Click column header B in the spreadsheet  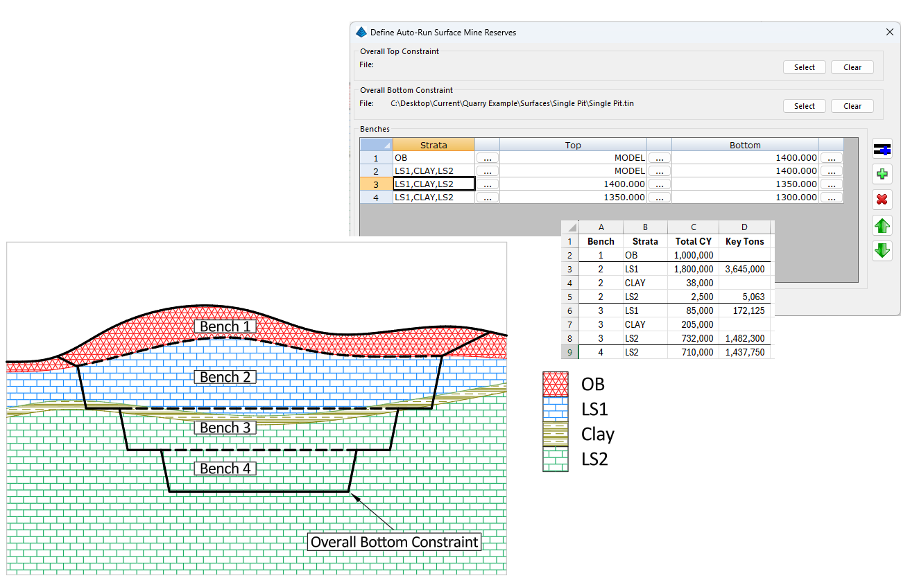[645, 227]
